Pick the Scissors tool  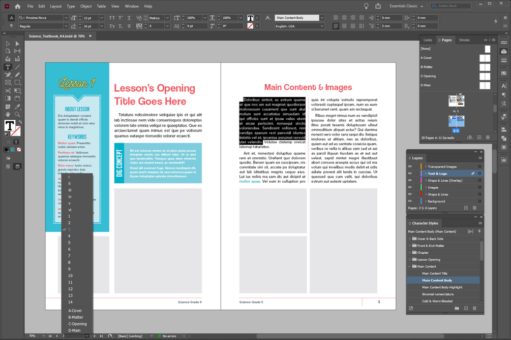tap(8, 90)
